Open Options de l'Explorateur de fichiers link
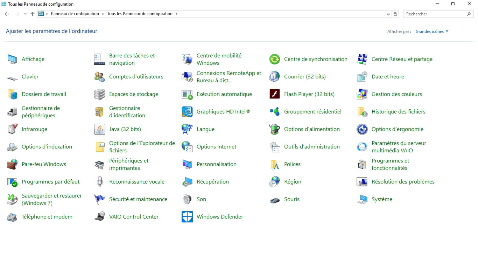 [x=142, y=147]
